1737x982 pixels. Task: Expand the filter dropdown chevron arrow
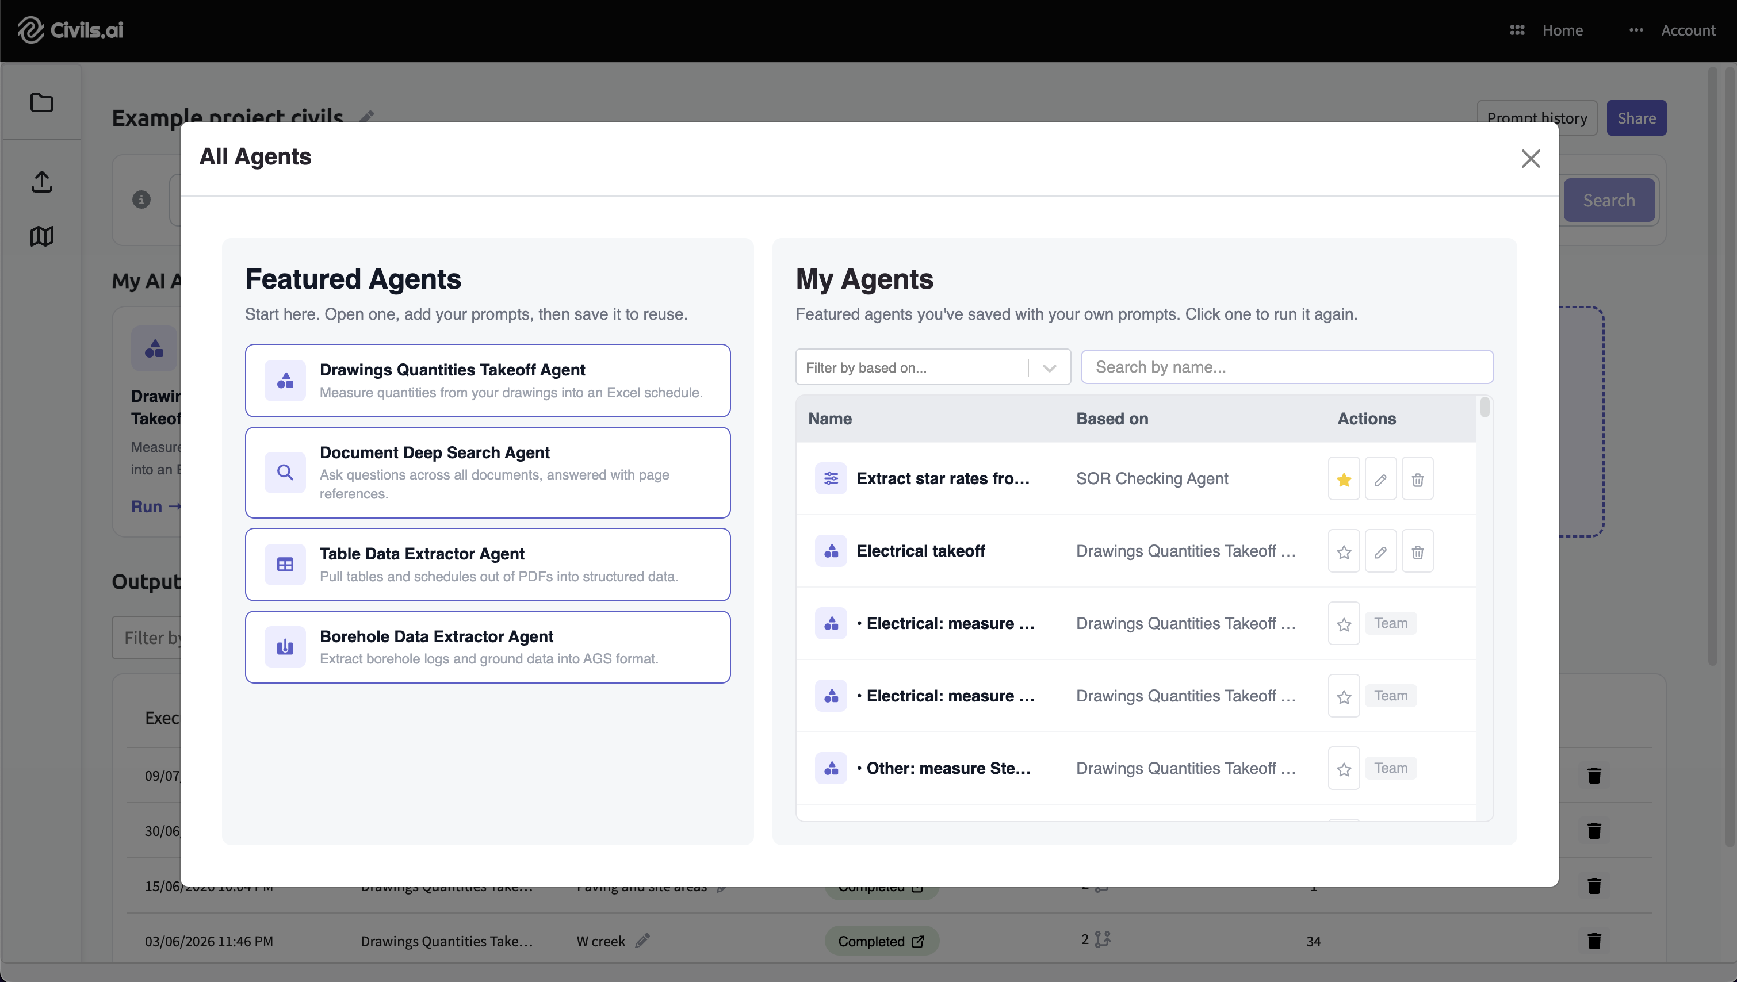(1049, 367)
